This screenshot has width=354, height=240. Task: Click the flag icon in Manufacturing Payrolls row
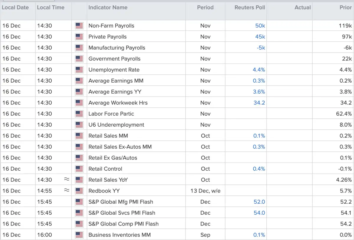pos(79,48)
